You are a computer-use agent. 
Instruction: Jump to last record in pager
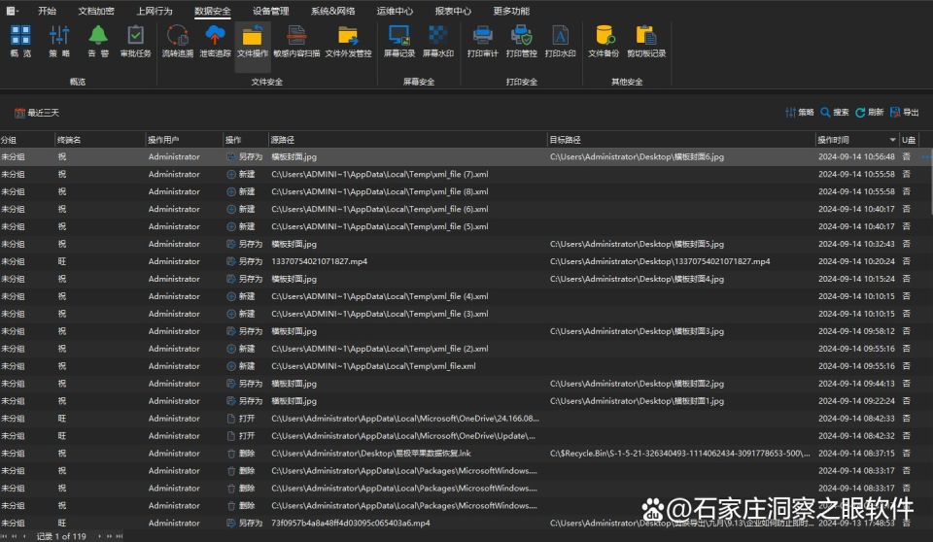120,536
